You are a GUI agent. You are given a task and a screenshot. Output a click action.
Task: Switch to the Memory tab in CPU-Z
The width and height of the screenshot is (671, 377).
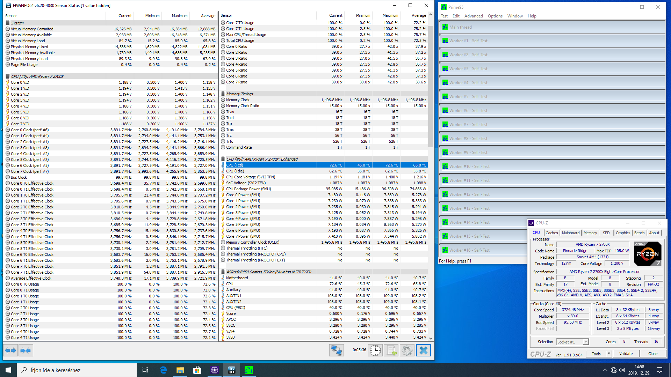pyautogui.click(x=590, y=233)
